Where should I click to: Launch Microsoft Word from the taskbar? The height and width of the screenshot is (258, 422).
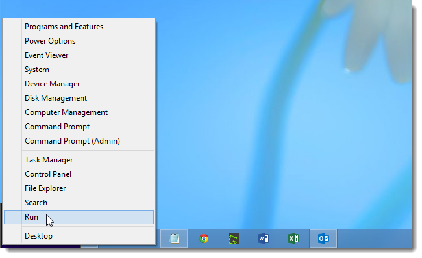(263, 239)
